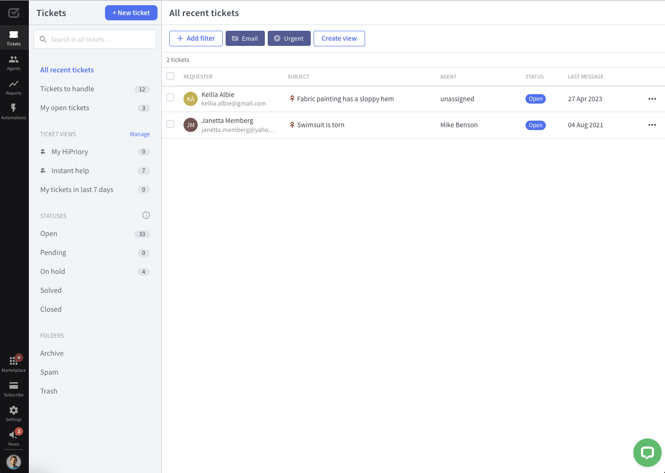Open My tickets in last 7 days

(95, 190)
